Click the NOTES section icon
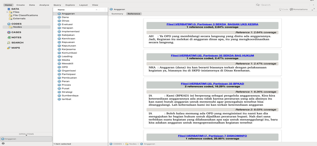317x146 pixels. tap(9, 38)
